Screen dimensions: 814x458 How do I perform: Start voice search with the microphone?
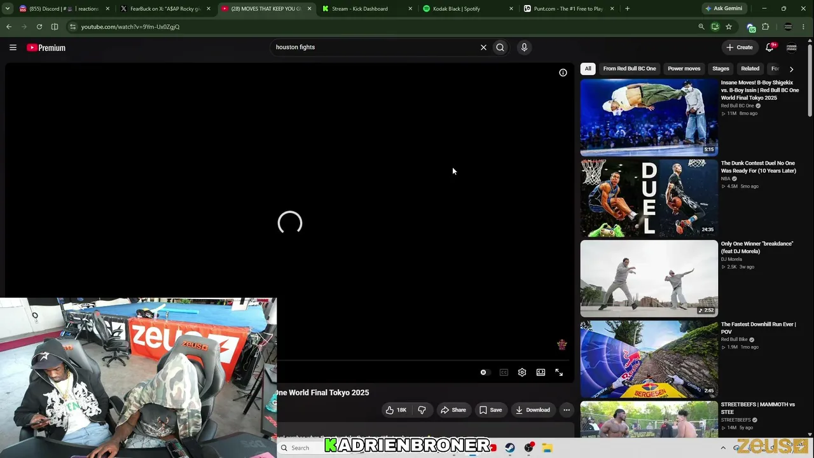524,47
